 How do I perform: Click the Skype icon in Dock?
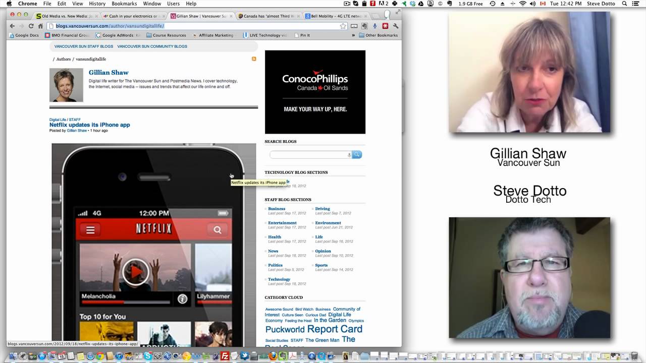147,356
